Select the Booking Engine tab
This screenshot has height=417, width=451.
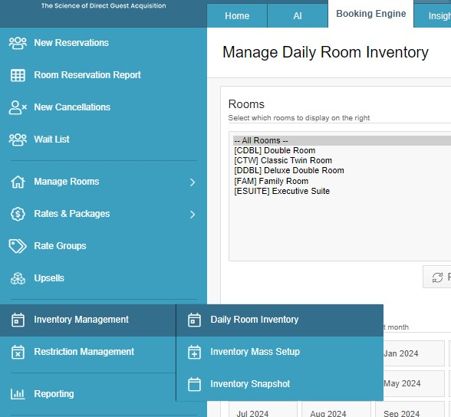click(x=370, y=14)
